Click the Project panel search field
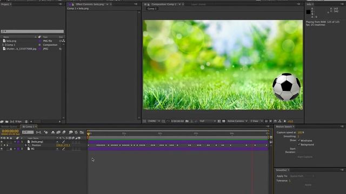This screenshot has width=346, height=194. click(x=32, y=31)
